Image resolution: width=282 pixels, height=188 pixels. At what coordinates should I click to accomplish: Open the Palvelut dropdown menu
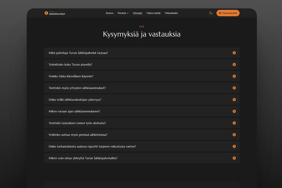coord(123,13)
